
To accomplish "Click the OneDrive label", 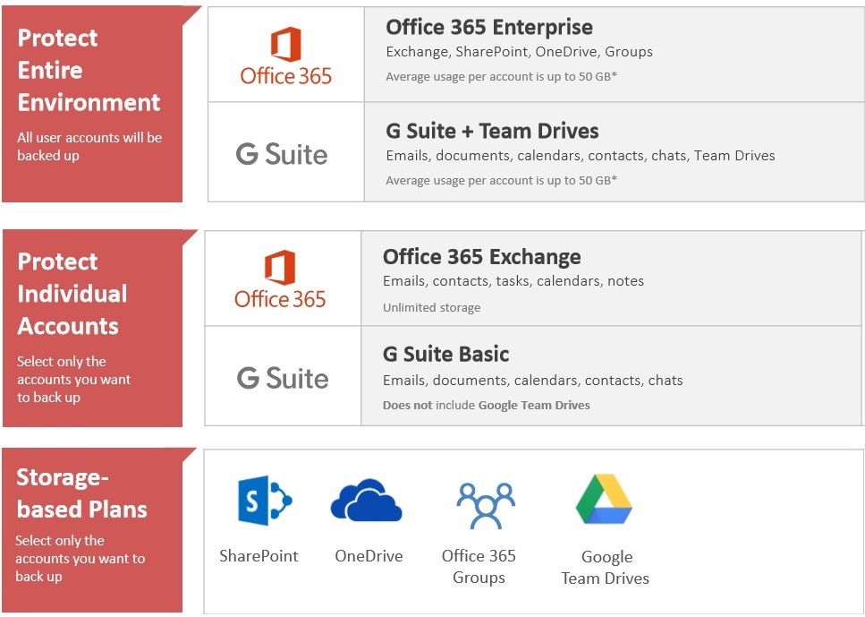I will click(369, 556).
